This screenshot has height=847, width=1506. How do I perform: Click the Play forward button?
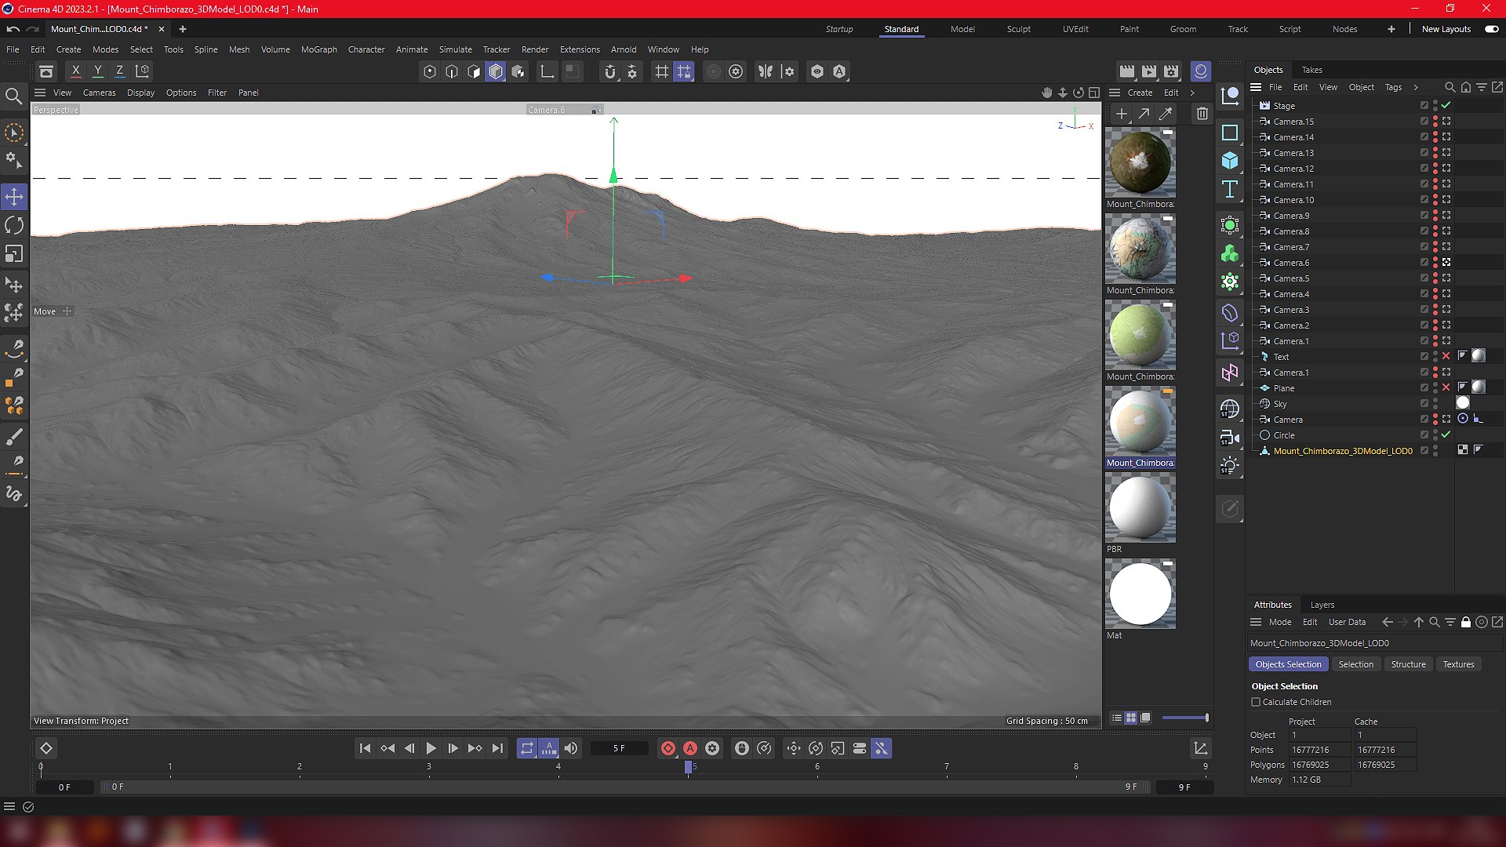coord(431,748)
